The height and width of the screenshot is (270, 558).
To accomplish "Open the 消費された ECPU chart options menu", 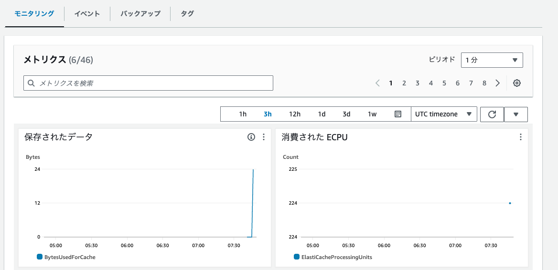I will [521, 137].
